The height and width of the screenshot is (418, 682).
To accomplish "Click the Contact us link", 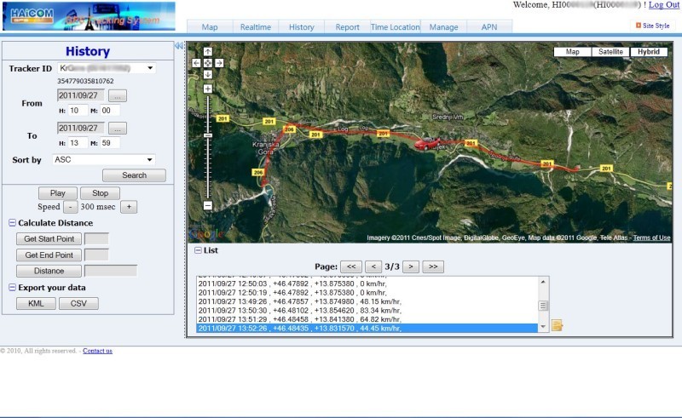I will pos(97,351).
